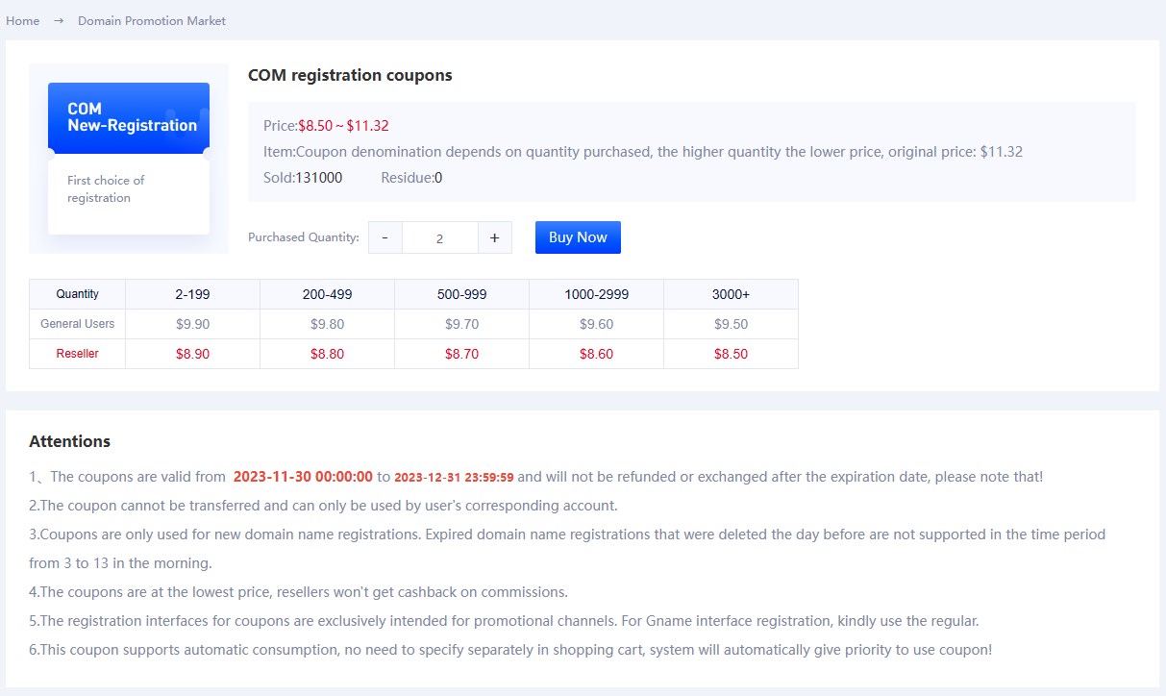Click the price range $8.50 ~ $11.32
The image size is (1166, 696).
coord(343,126)
